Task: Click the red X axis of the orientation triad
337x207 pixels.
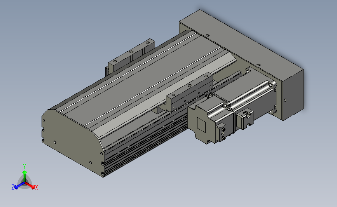Action: pos(30,186)
